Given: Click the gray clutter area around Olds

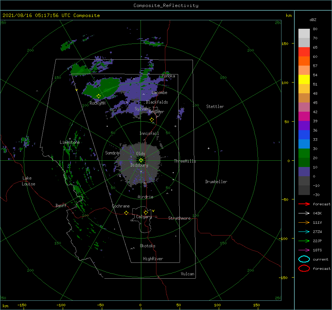Looking at the screenshot, I should click(140, 164).
